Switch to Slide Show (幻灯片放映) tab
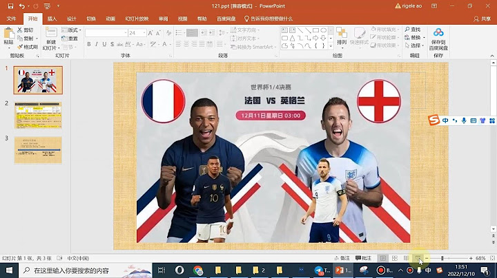The width and height of the screenshot is (497, 278). pyautogui.click(x=137, y=19)
